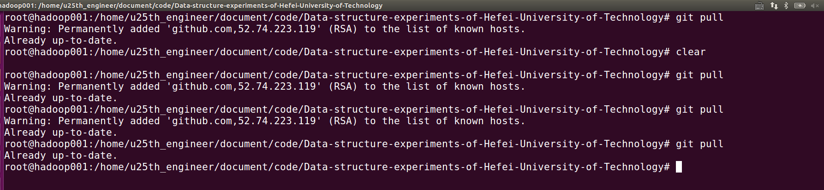The image size is (824, 190).
Task: Click the second 'git pull' command
Action: (699, 75)
